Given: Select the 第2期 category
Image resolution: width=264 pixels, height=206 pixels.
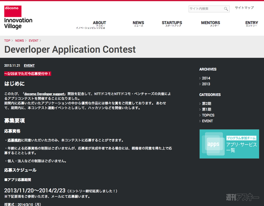Looking at the screenshot, I should (206, 104).
